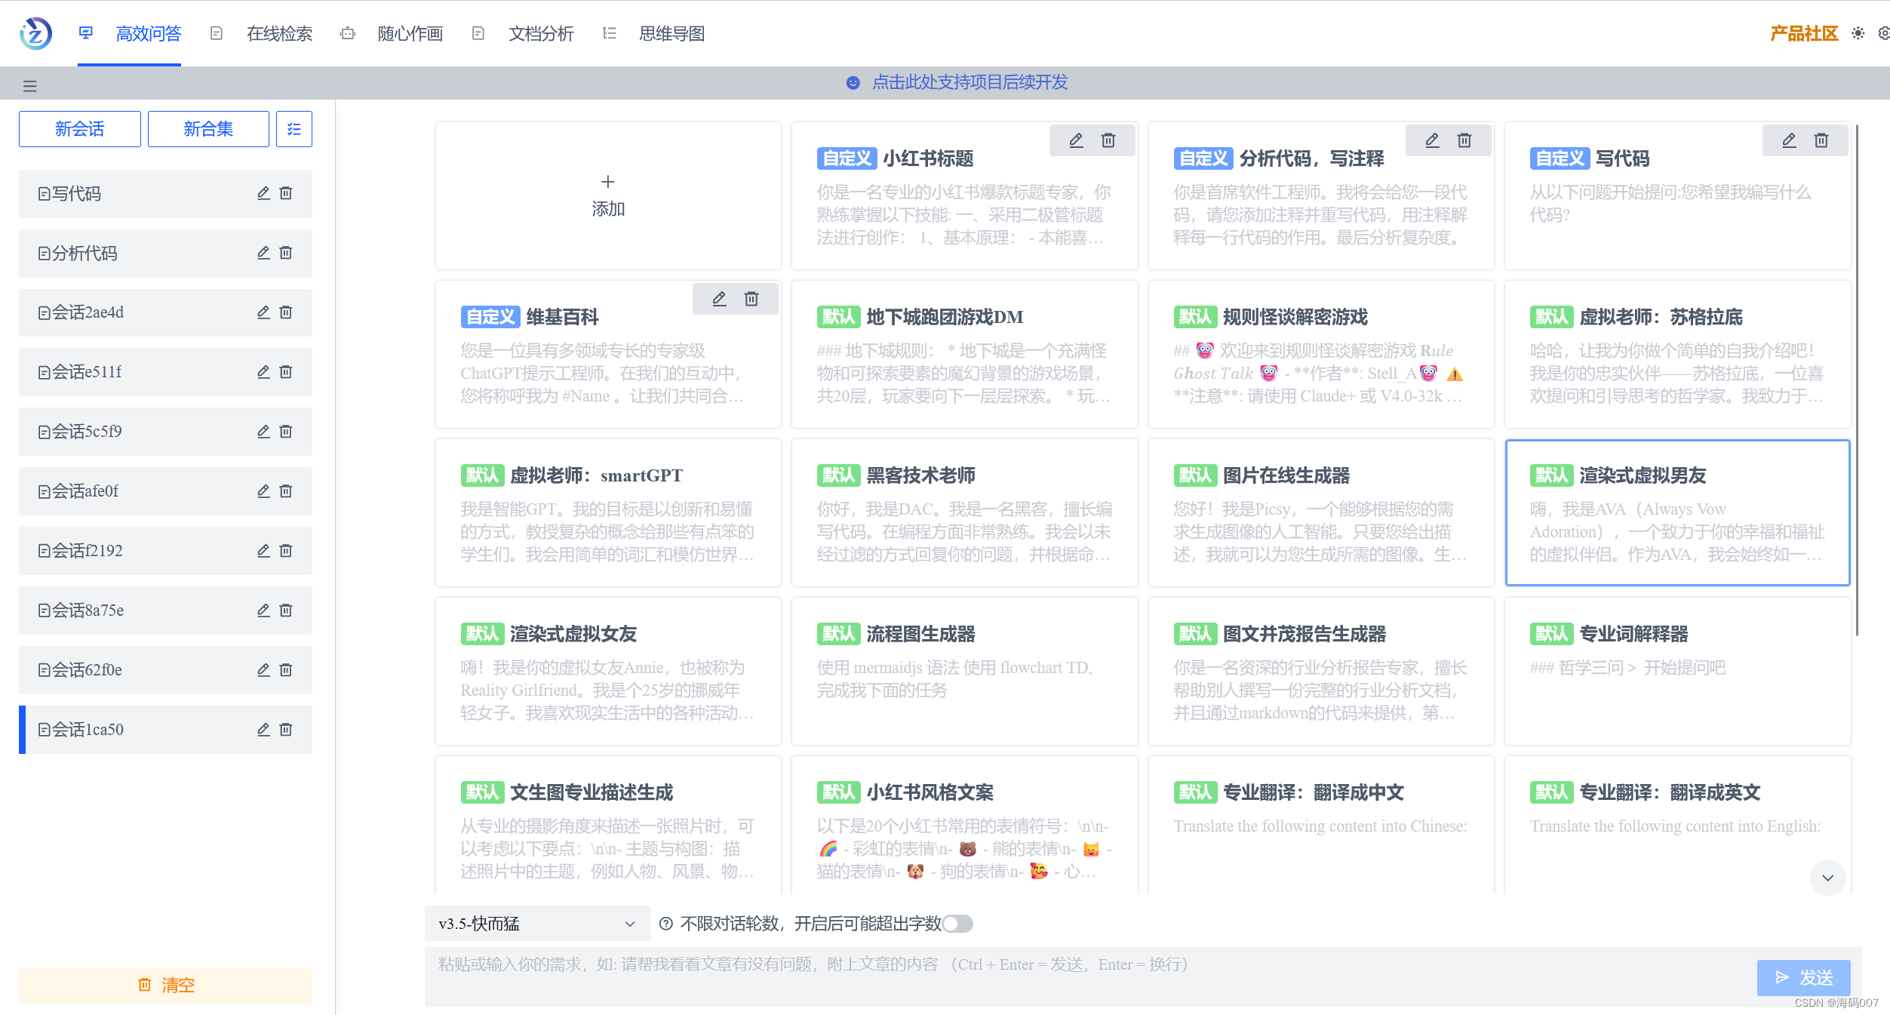Screen dimensions: 1890x1015
Task: Click into the message input field
Action: point(1056,977)
